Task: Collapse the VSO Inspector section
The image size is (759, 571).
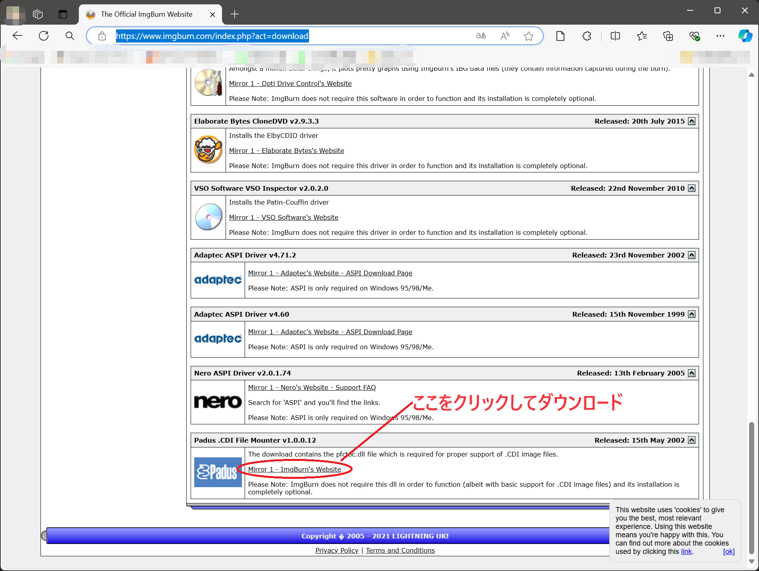Action: coord(692,188)
